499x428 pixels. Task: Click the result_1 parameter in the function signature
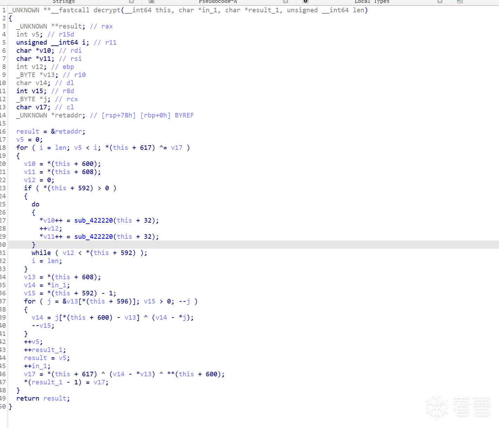pos(264,10)
